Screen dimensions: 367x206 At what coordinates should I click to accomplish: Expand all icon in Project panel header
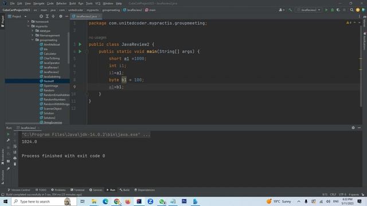click(x=47, y=17)
